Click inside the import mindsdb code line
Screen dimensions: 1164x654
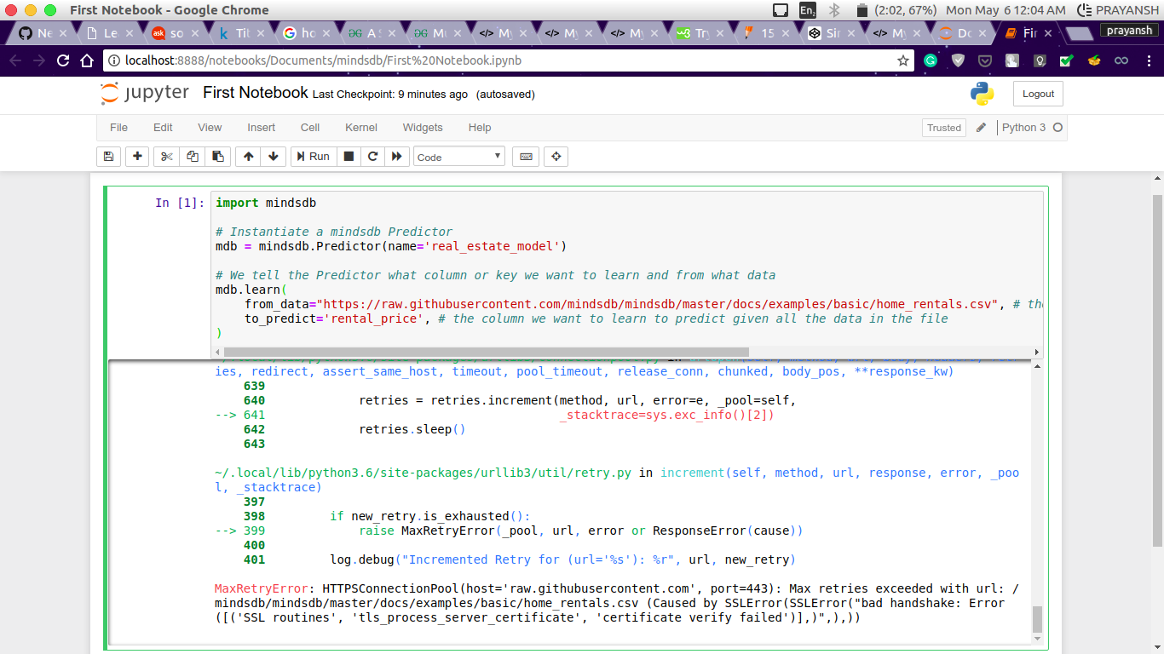[266, 203]
